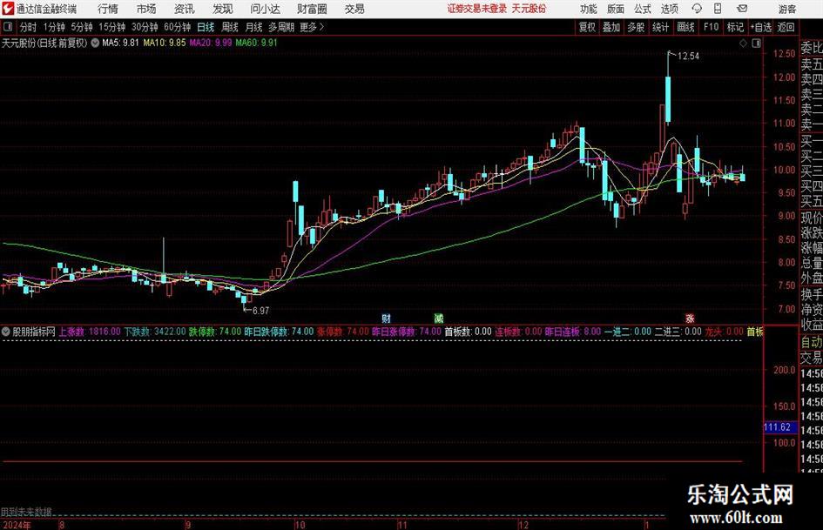Open the 画线 drawing tools button
The image size is (823, 530).
tap(685, 27)
